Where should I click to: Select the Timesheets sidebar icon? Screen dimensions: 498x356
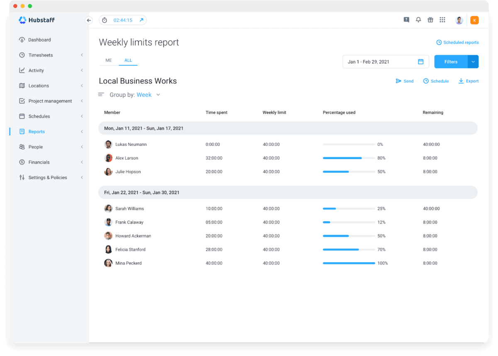click(x=22, y=55)
